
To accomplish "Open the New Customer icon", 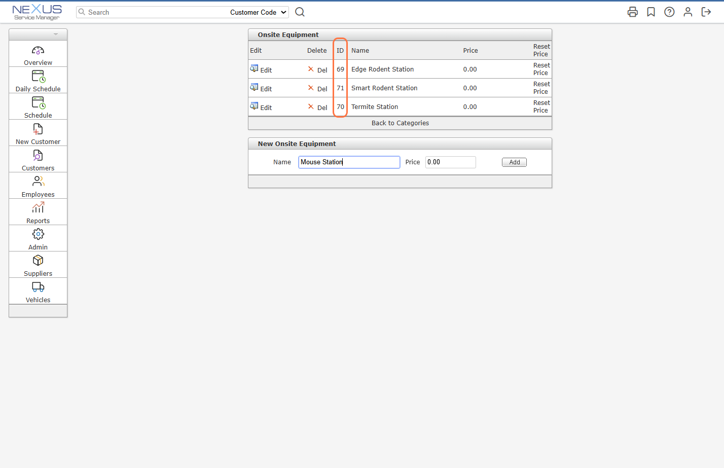I will (x=38, y=129).
